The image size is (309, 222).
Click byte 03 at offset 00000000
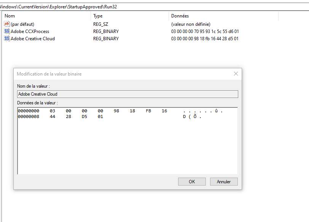click(53, 111)
